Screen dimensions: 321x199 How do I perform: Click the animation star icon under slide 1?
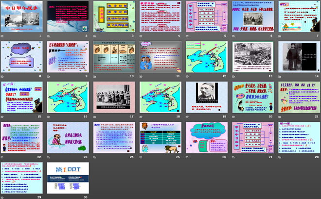[2, 36]
